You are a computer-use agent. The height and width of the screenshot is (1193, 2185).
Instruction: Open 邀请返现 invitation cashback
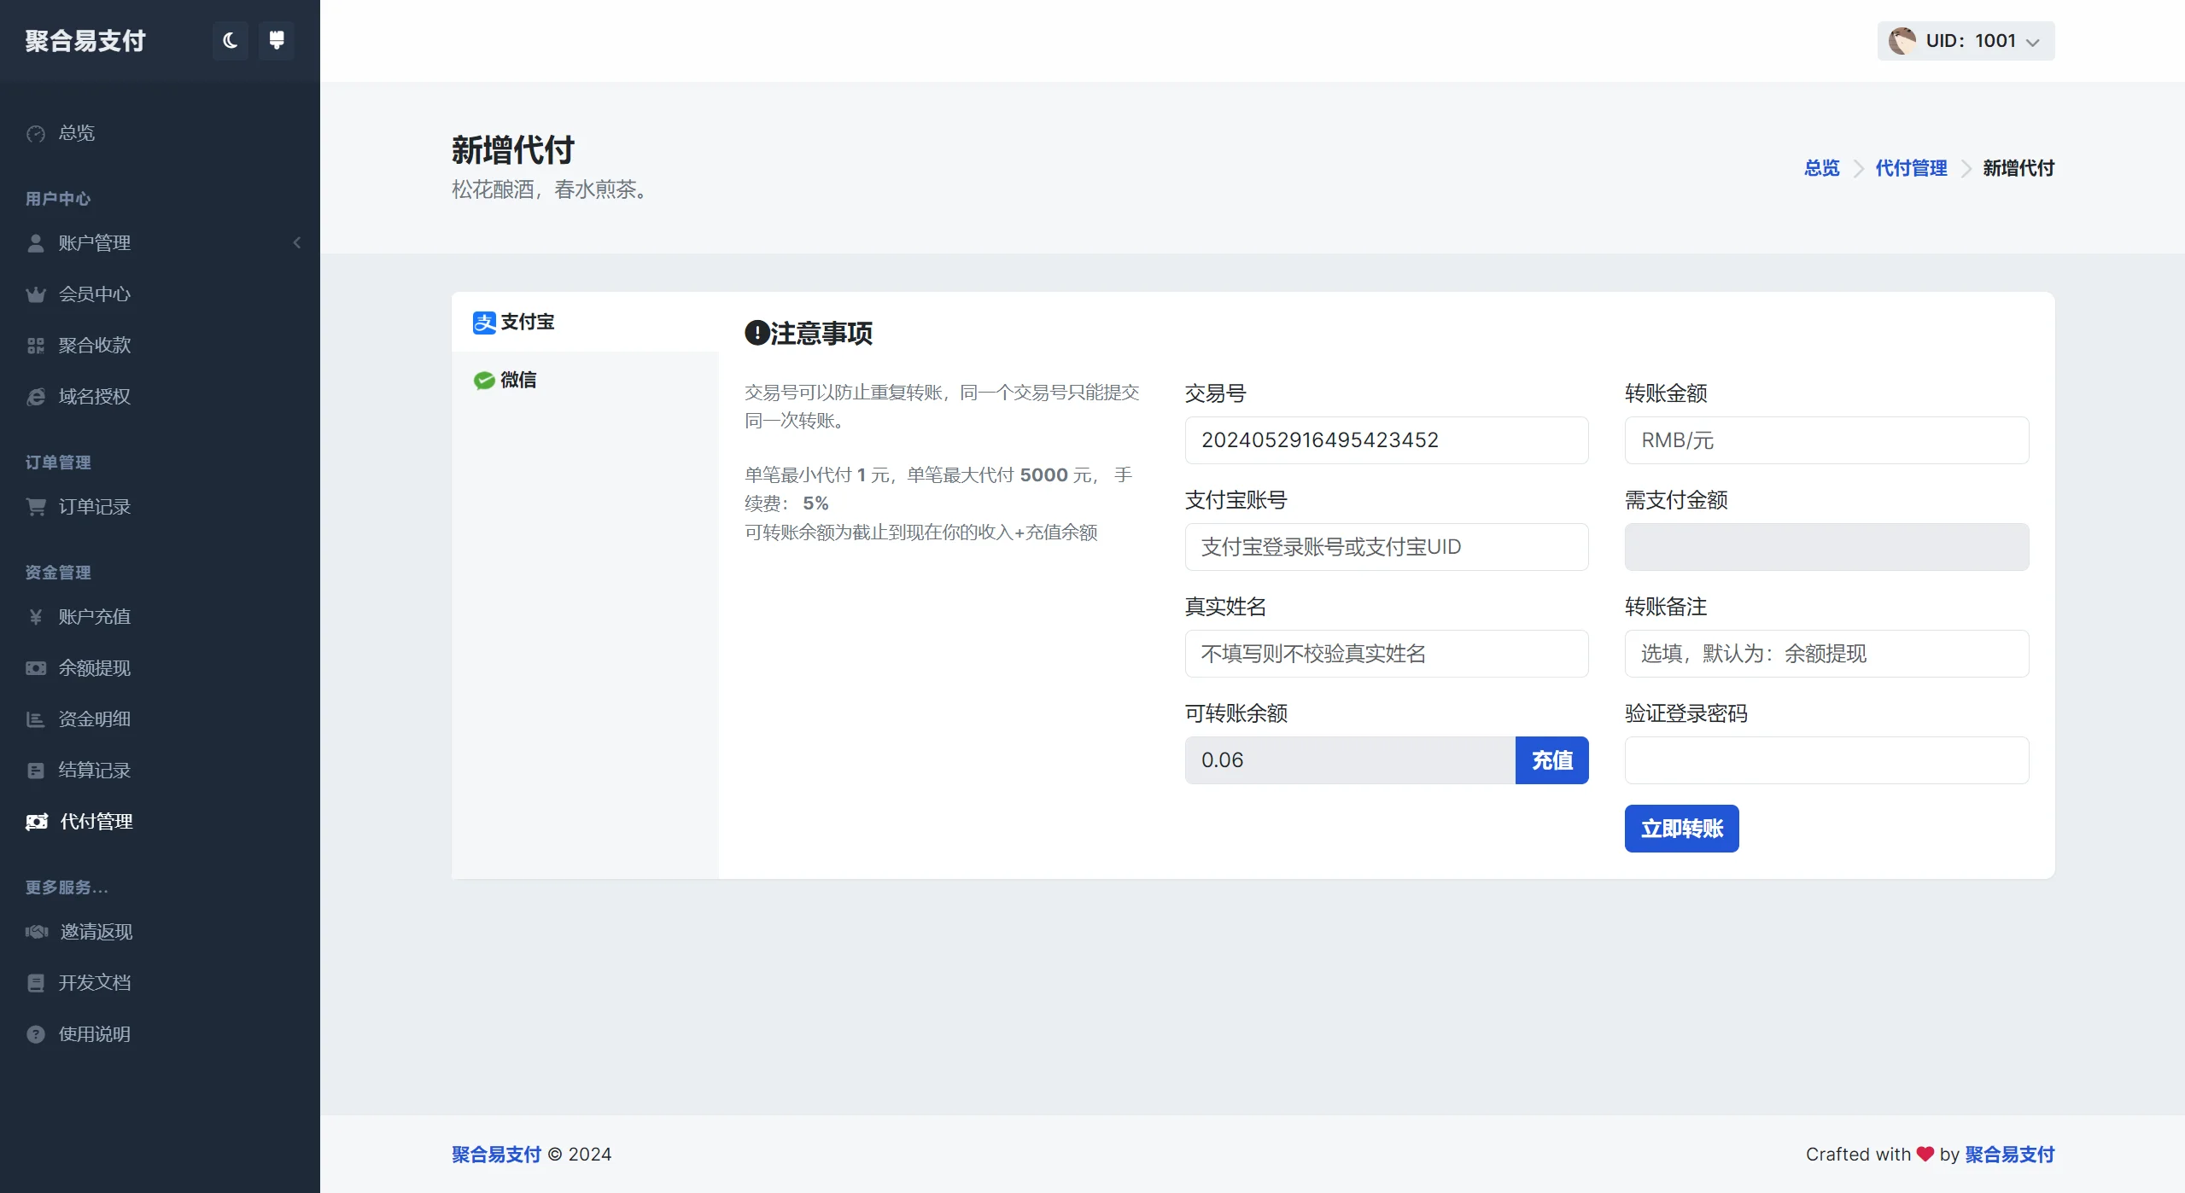click(96, 931)
